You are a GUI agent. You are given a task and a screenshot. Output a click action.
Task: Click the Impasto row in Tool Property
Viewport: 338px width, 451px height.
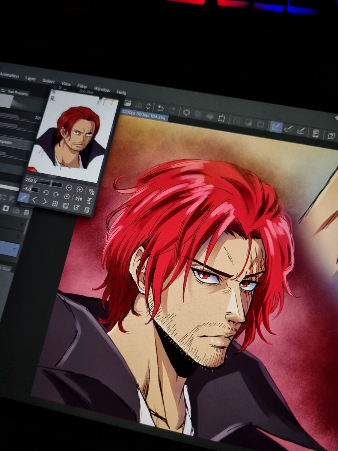tap(17, 144)
